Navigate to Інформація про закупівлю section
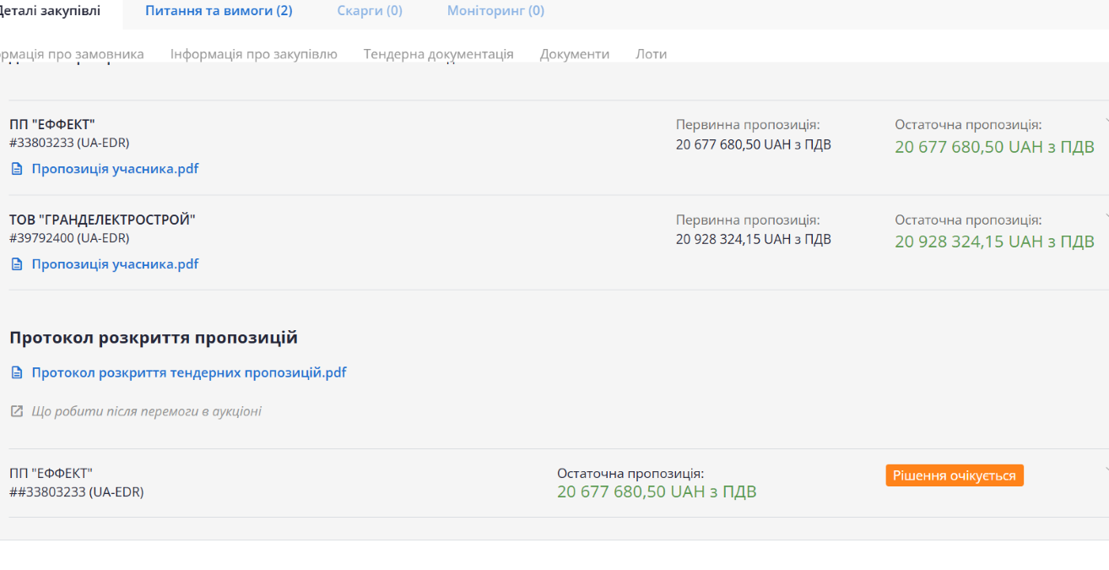This screenshot has width=1109, height=570. pos(253,54)
